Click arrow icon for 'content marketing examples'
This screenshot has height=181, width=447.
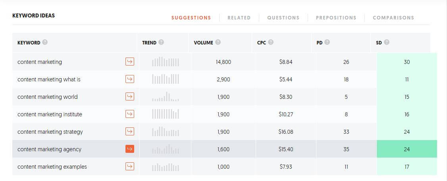click(130, 166)
